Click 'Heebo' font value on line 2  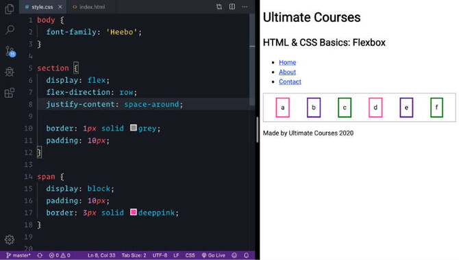point(122,32)
